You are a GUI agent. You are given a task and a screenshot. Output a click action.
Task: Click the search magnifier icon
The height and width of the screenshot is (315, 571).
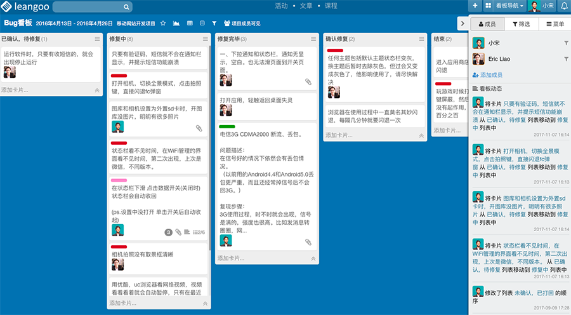(x=127, y=7)
